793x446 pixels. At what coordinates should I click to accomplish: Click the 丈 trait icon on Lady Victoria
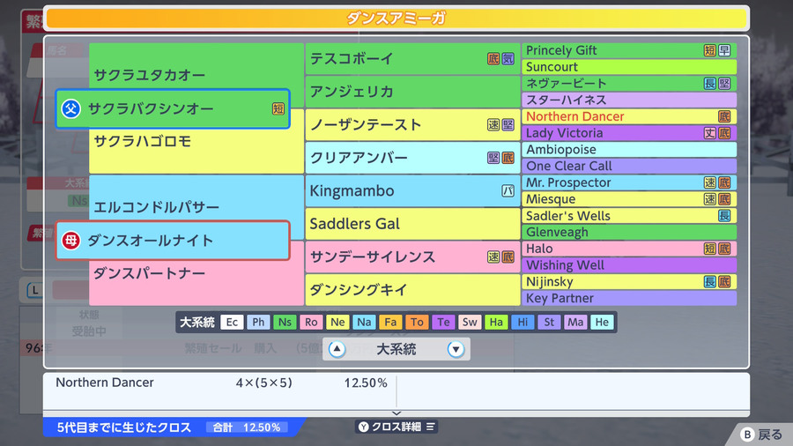tap(710, 133)
